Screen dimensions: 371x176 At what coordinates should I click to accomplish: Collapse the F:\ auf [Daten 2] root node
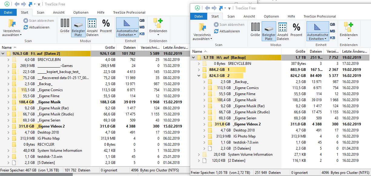point(3,54)
